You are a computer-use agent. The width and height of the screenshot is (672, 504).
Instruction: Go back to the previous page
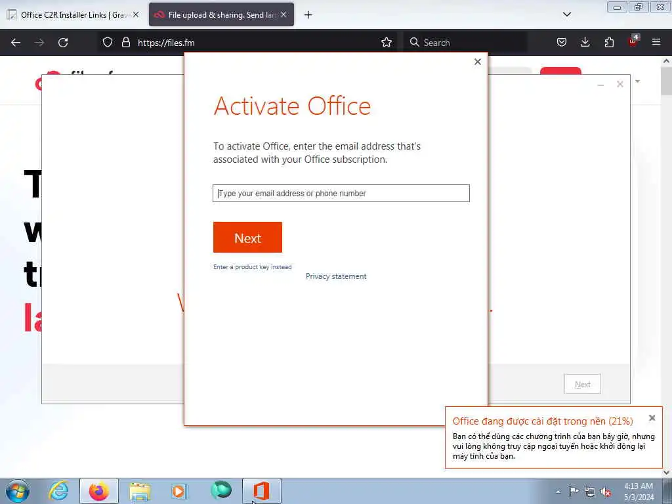(x=16, y=43)
